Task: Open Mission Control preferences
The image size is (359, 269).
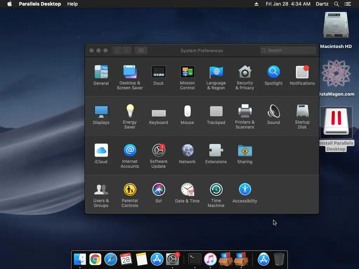Action: pyautogui.click(x=187, y=77)
